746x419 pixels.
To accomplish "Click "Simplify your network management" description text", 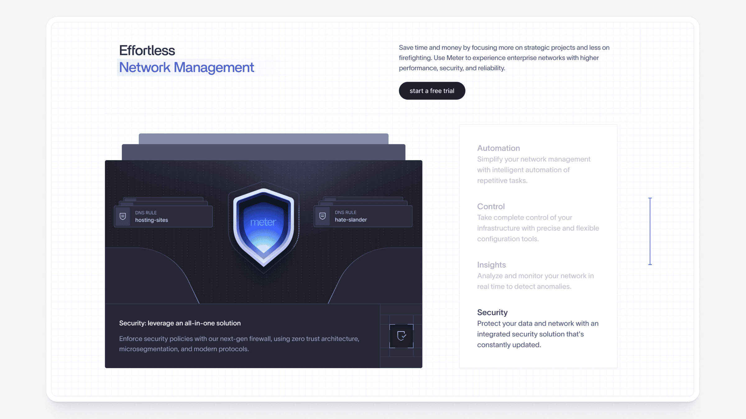I will [x=534, y=170].
